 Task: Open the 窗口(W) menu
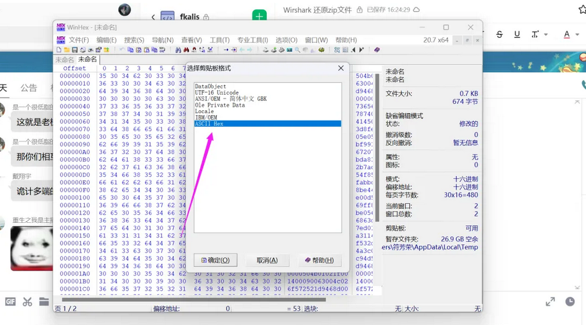click(x=316, y=40)
